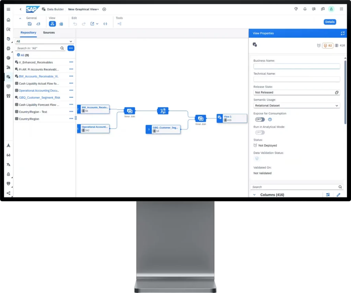Click the Data Validation Status shield icon
Image resolution: width=351 pixels, height=293 pixels.
coord(257,158)
